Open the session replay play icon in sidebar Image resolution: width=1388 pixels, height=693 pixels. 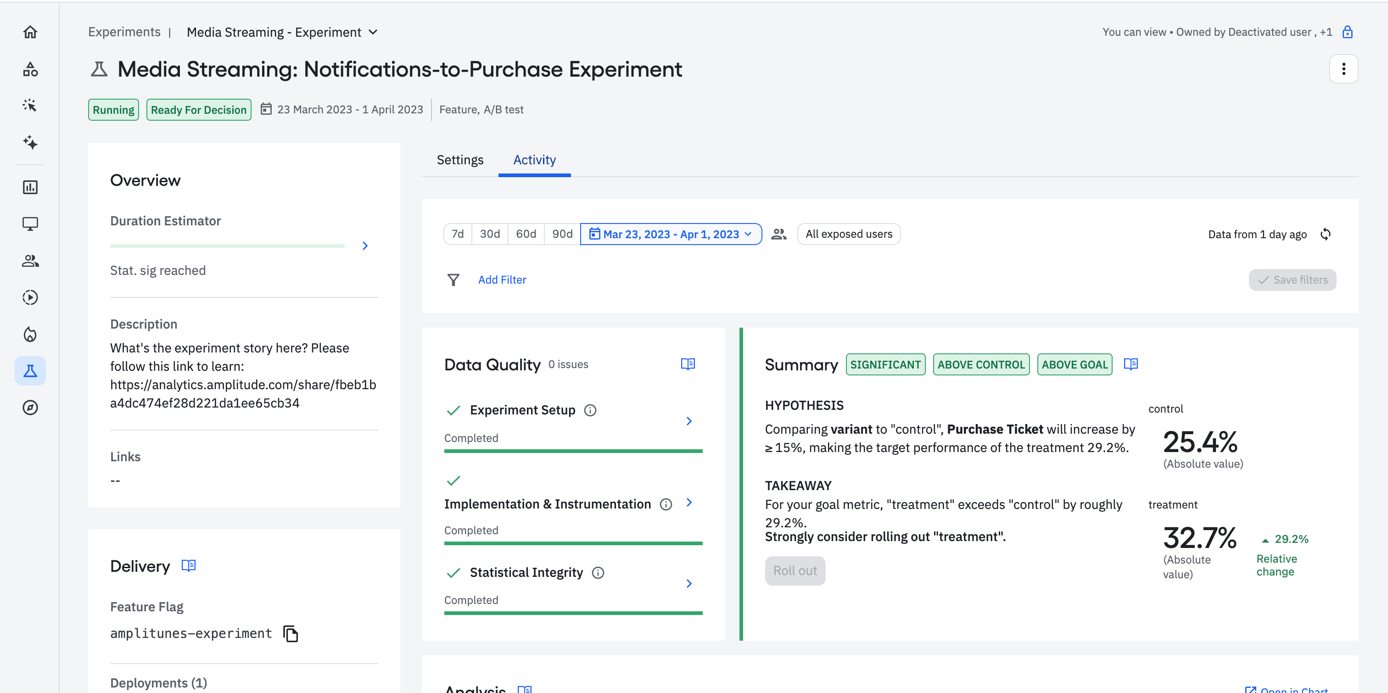click(x=30, y=297)
